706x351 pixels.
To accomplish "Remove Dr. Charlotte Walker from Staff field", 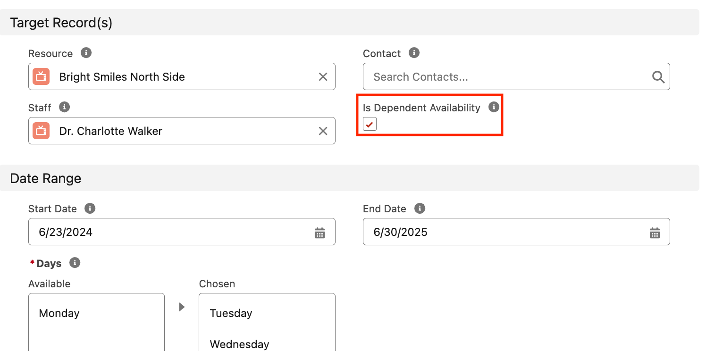I will coord(323,131).
